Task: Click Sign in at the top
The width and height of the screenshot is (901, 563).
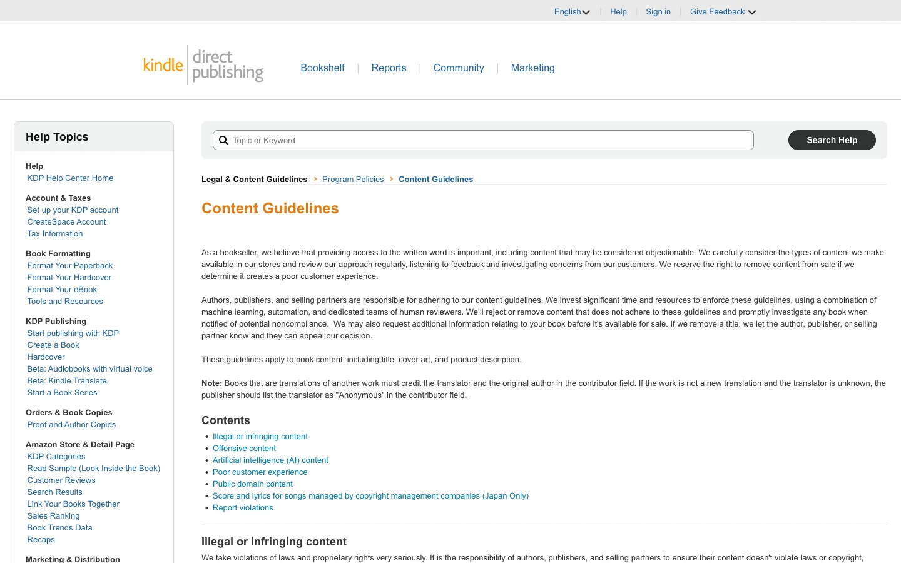Action: (658, 12)
